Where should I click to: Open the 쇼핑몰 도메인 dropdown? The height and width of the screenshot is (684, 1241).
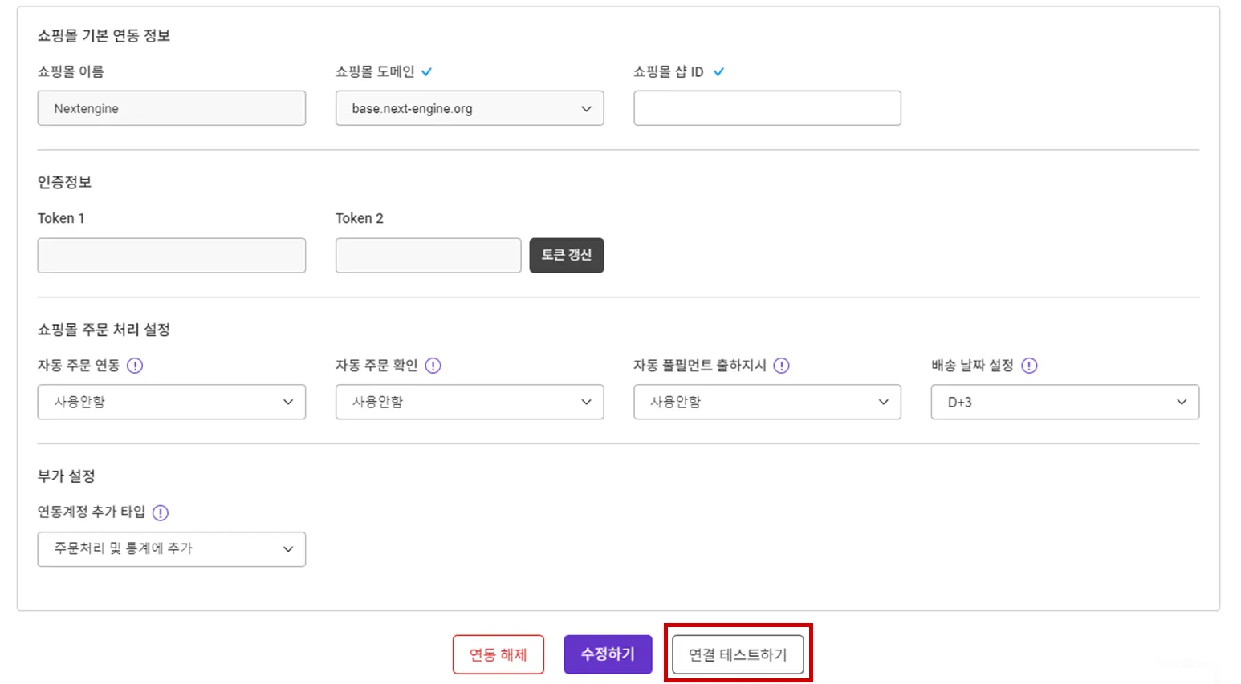pos(469,108)
